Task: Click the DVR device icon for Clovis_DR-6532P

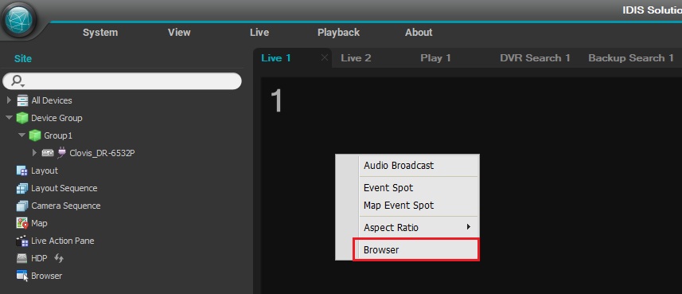Action: pyautogui.click(x=48, y=153)
